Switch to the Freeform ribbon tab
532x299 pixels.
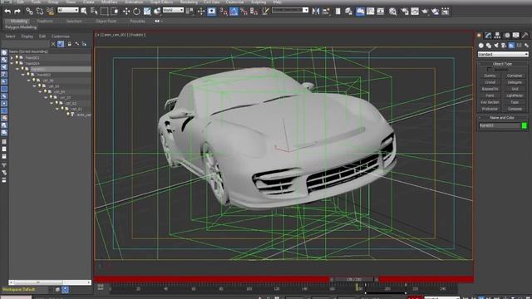tap(45, 21)
